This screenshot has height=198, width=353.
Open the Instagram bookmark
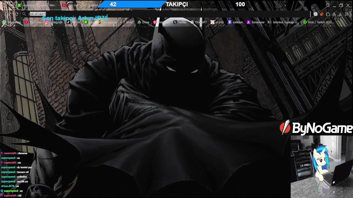point(54,22)
